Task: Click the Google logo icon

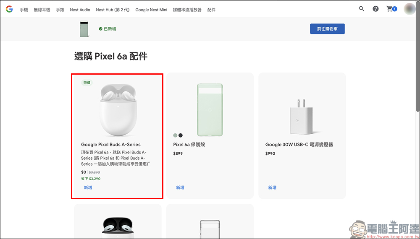Action: 9,9
